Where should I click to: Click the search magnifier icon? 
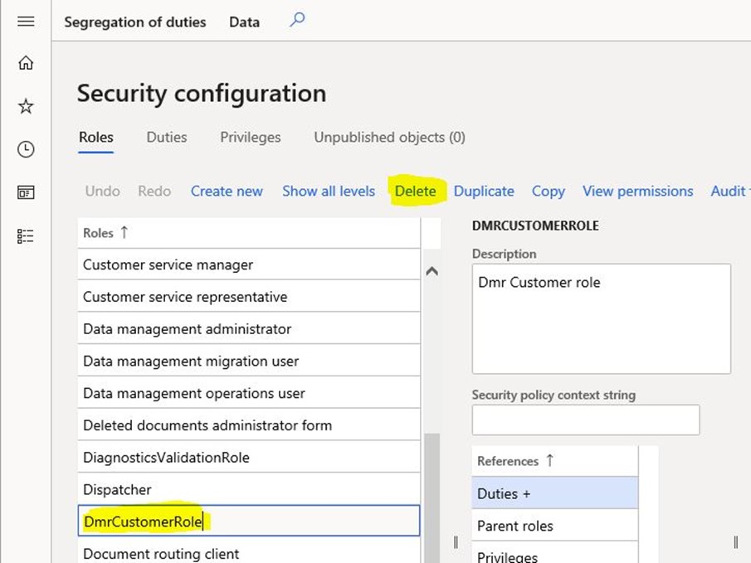click(x=297, y=20)
